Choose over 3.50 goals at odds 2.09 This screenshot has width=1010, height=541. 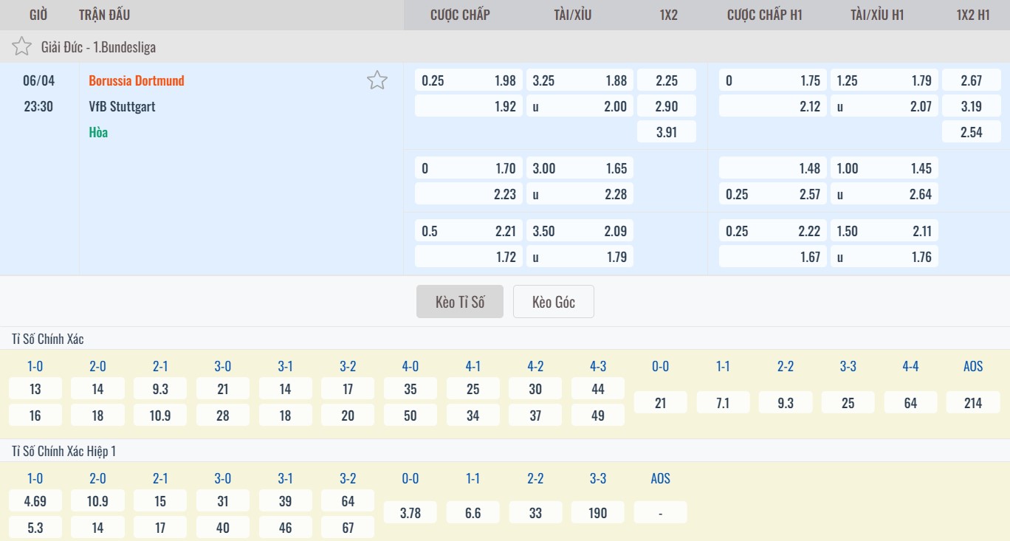click(580, 231)
